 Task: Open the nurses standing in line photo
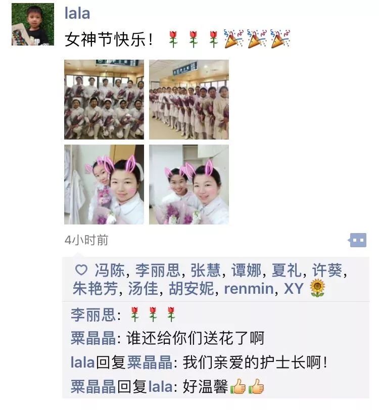(189, 100)
